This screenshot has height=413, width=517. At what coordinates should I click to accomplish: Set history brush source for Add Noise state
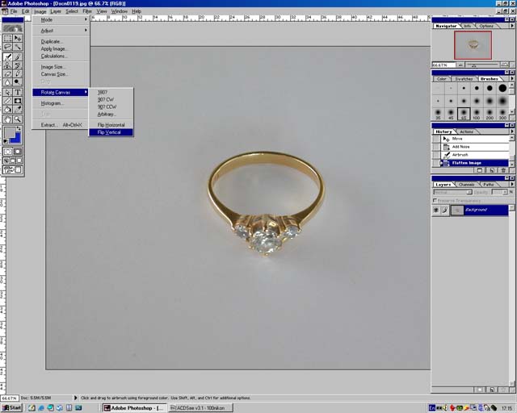pyautogui.click(x=436, y=147)
